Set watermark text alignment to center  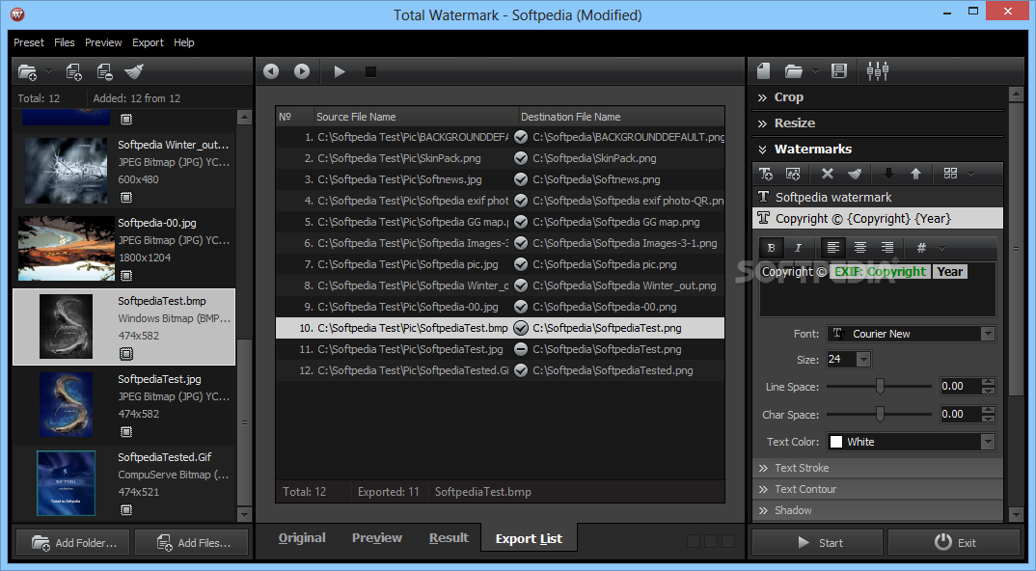[x=860, y=248]
